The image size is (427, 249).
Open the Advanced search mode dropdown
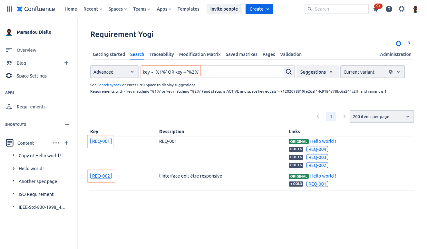(x=114, y=72)
